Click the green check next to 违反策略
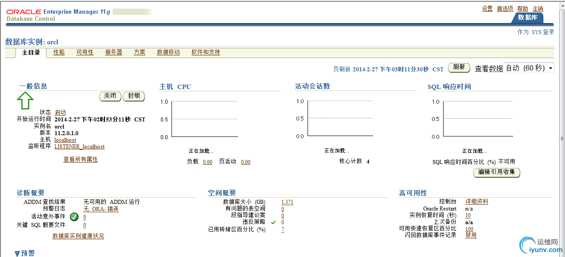The height and width of the screenshot is (257, 565). [273, 222]
